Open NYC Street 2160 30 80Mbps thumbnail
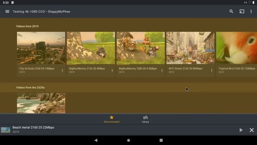This screenshot has width=257, height=145. click(190, 48)
